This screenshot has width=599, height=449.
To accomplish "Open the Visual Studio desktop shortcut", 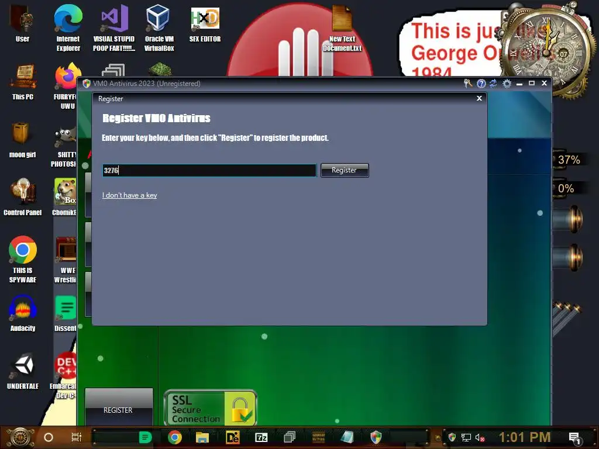I will coord(114,27).
